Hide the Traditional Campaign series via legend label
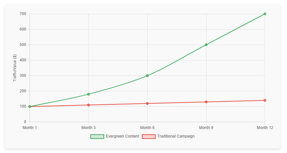The height and width of the screenshot is (153, 287). coord(176,136)
